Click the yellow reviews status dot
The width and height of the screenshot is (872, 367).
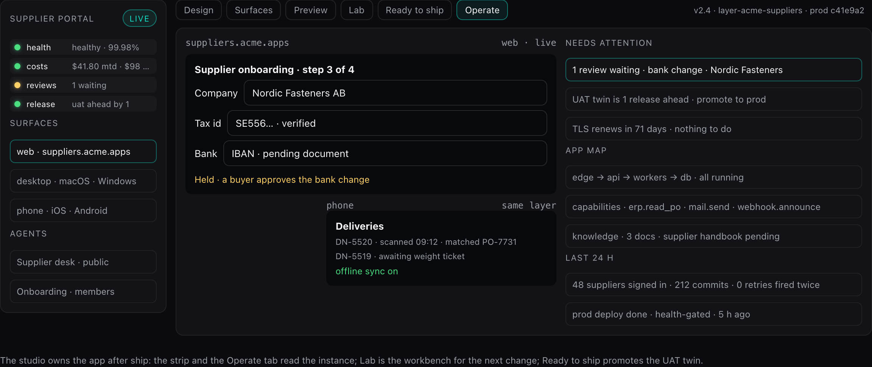[x=17, y=85]
